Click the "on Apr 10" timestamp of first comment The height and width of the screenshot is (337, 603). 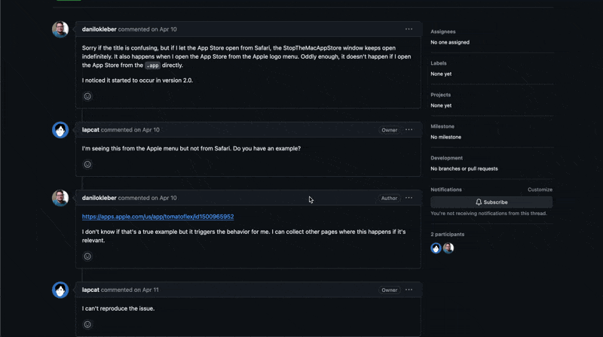(164, 29)
